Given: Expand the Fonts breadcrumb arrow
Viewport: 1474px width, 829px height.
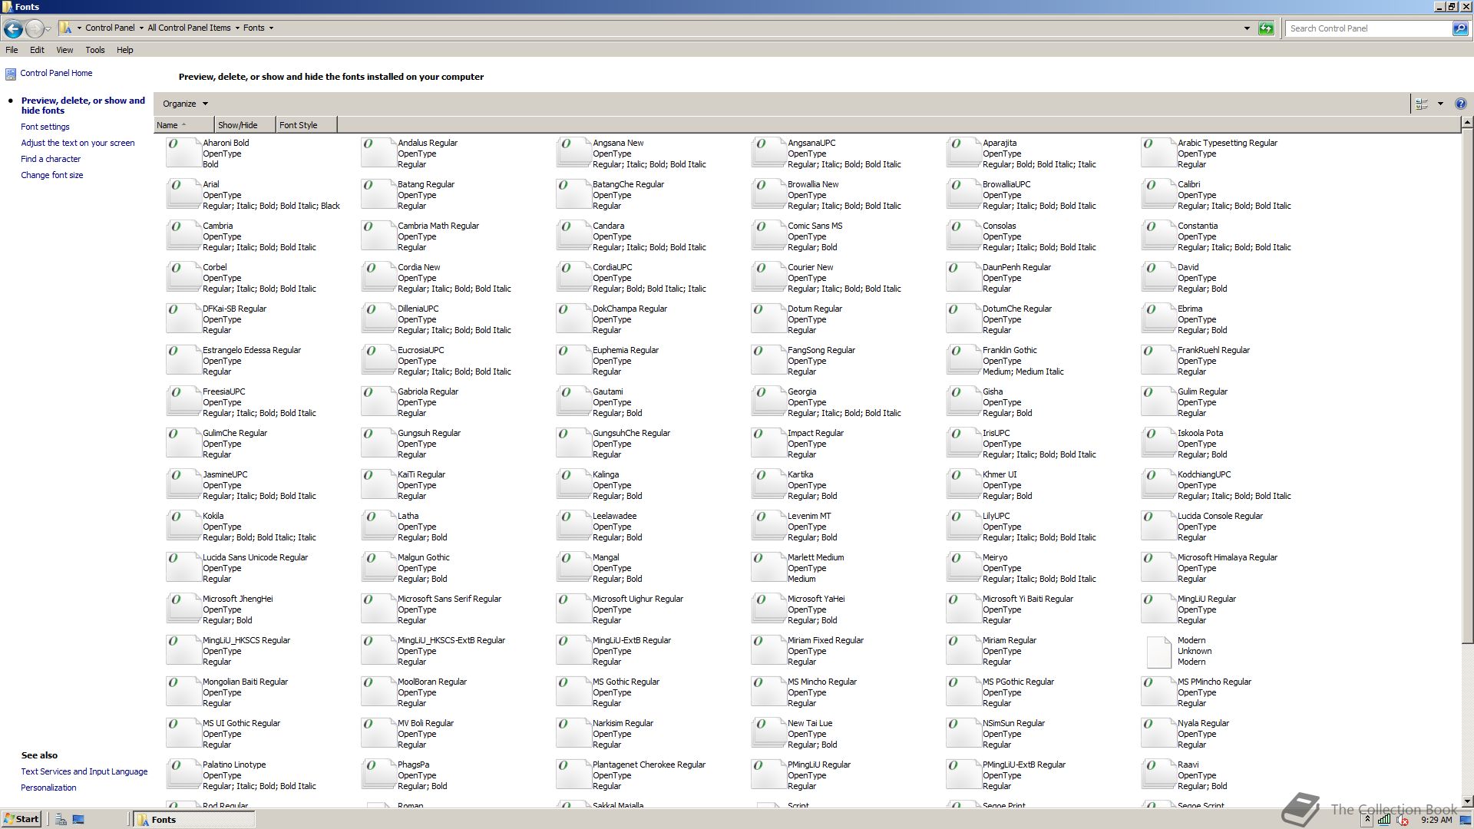Looking at the screenshot, I should (271, 28).
